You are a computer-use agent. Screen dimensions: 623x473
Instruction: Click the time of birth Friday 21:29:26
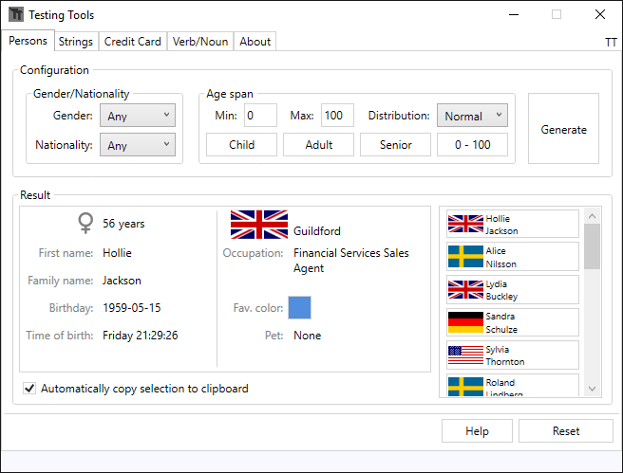[x=141, y=336]
